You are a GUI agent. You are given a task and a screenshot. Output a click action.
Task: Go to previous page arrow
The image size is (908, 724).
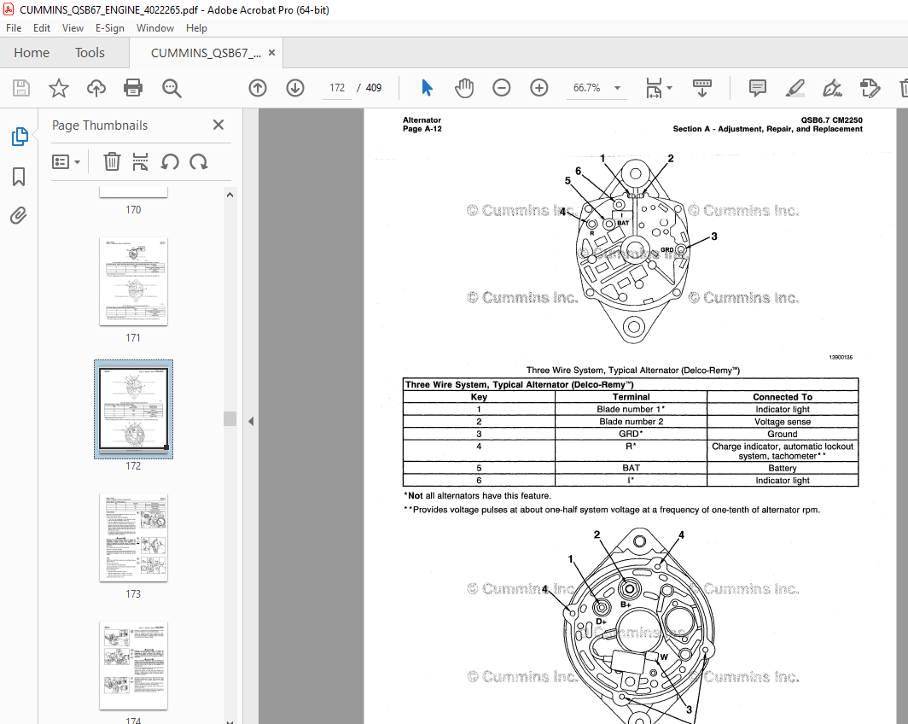(258, 88)
